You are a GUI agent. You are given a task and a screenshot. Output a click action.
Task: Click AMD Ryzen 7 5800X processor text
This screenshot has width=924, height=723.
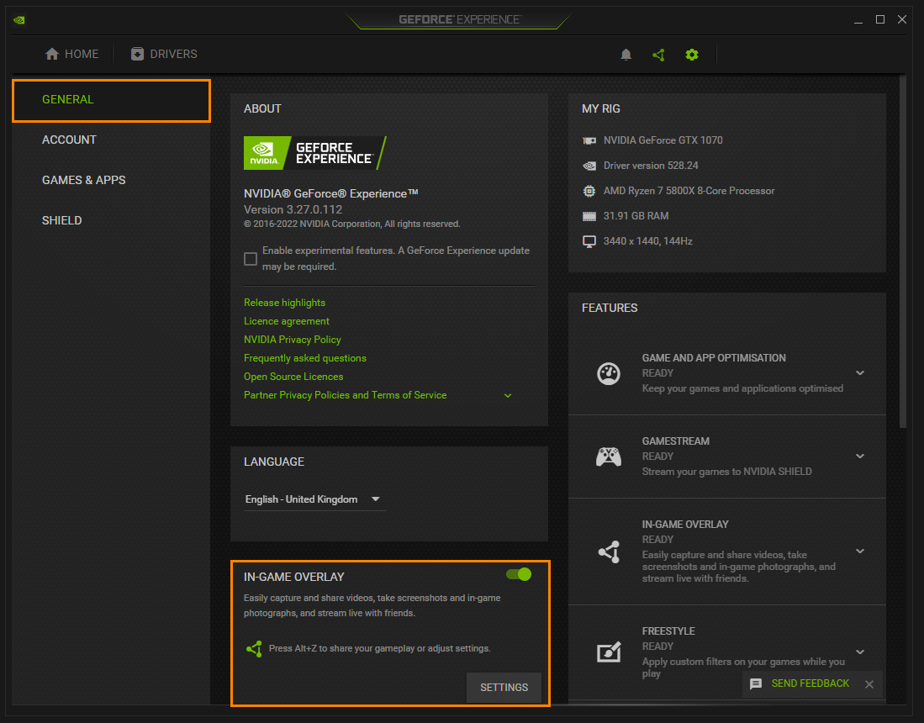click(689, 191)
